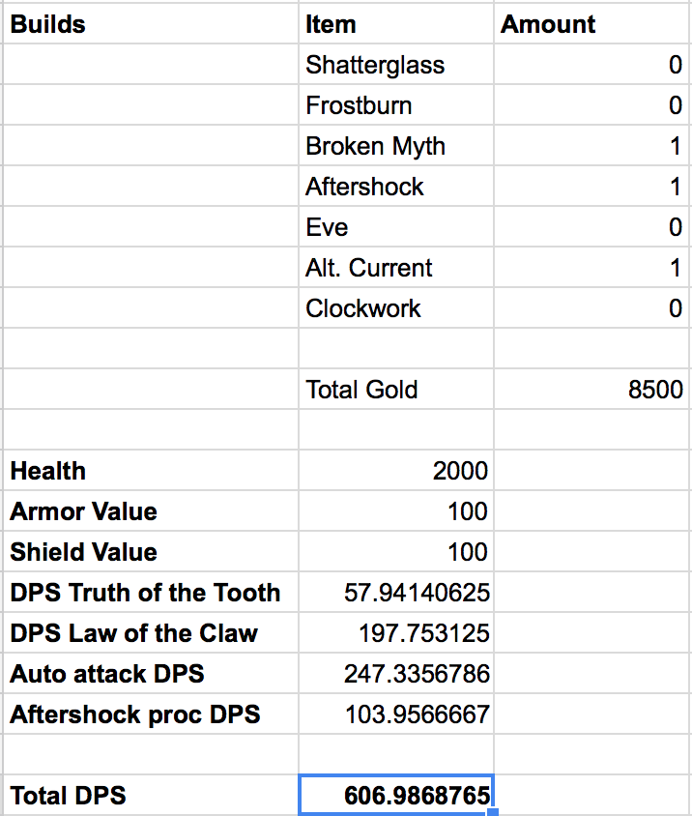Grab the fill handle on selected cell

pyautogui.click(x=494, y=812)
